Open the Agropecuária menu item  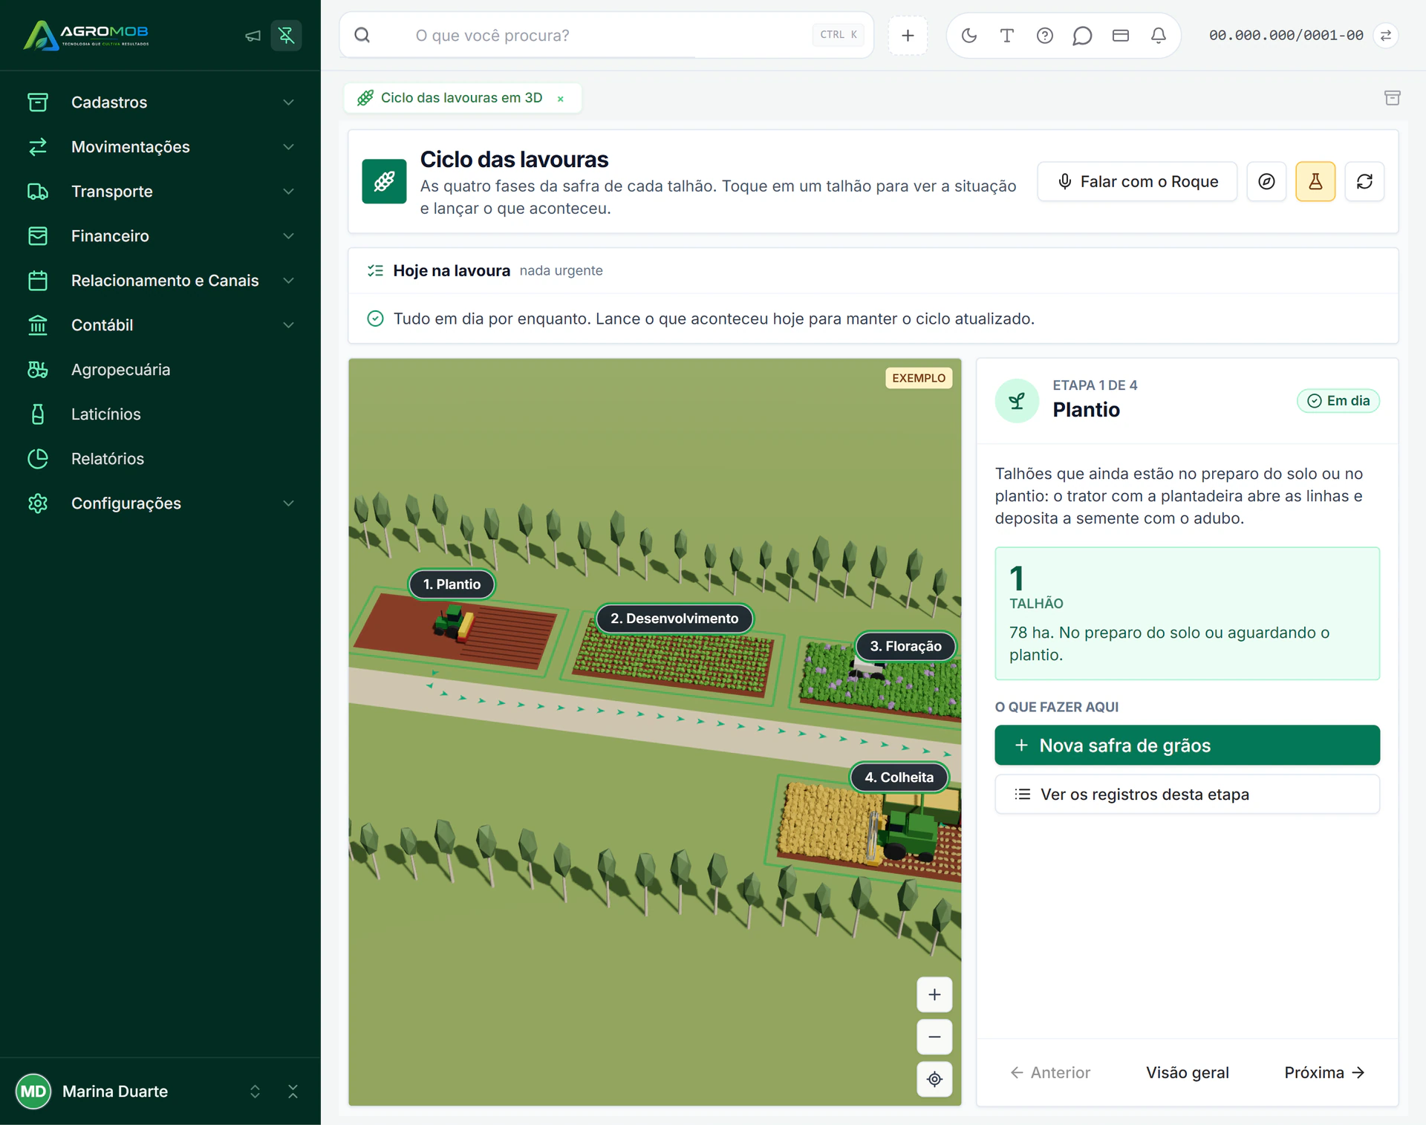pos(160,369)
